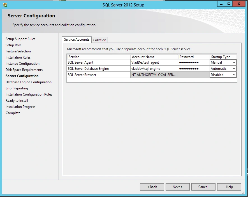Click the Startup Type column header
This screenshot has height=197, width=248.
(x=223, y=57)
